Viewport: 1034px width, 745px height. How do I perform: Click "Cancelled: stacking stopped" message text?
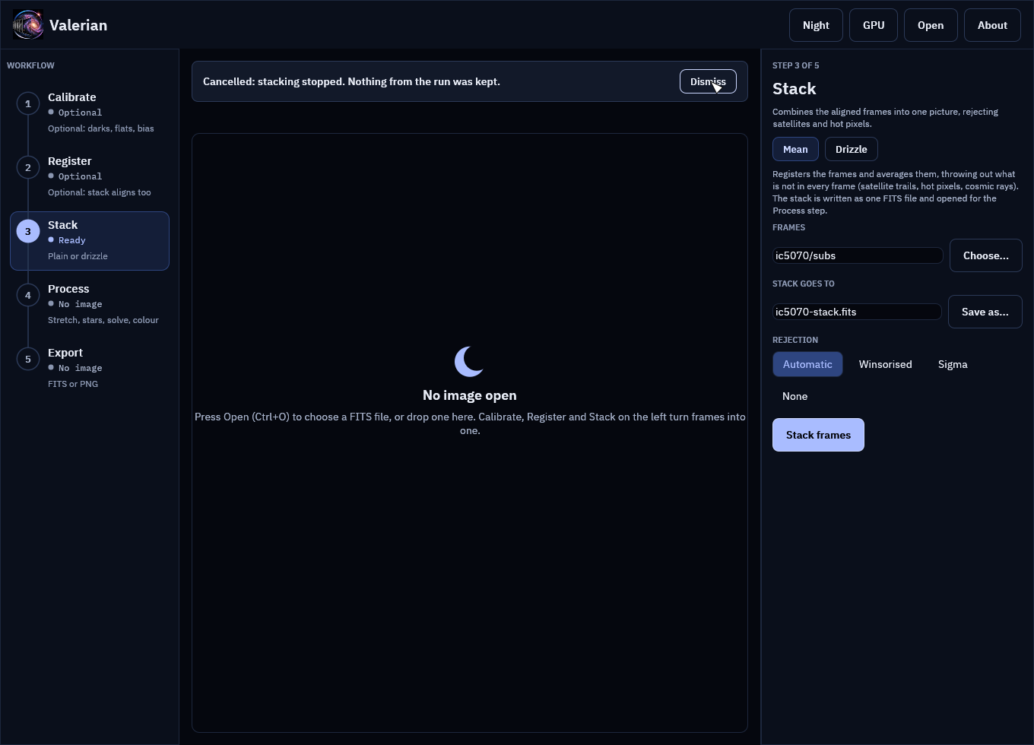coord(351,81)
